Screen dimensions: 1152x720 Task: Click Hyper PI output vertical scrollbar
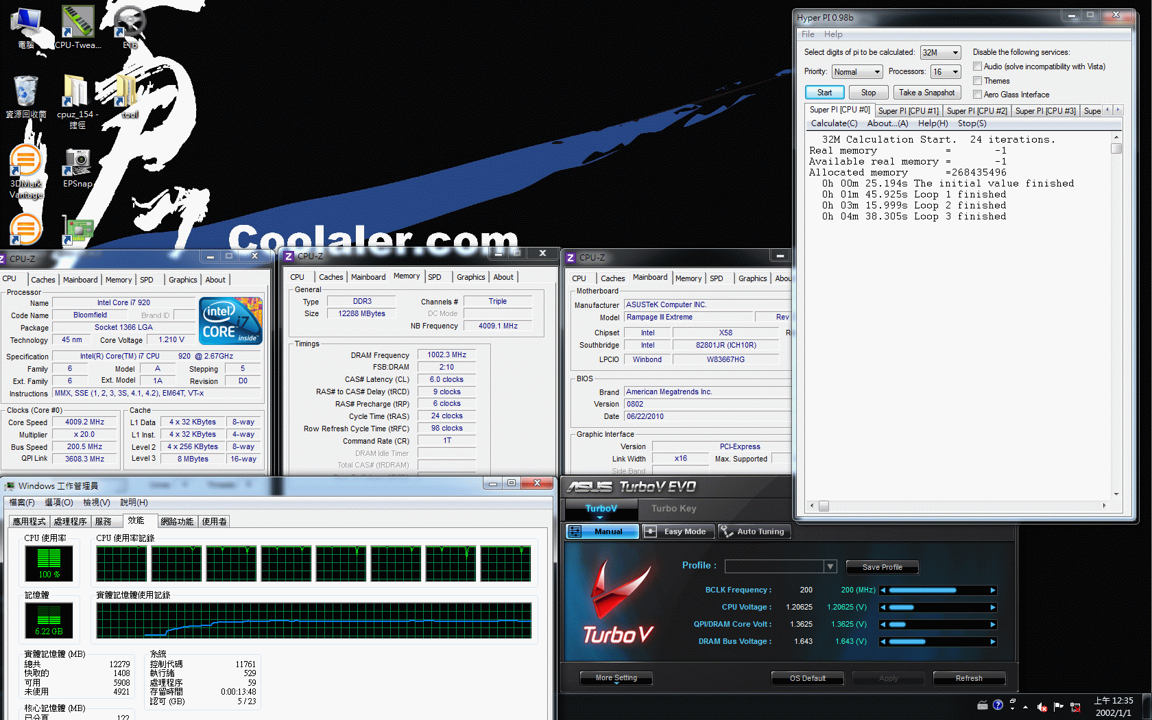click(x=1116, y=315)
